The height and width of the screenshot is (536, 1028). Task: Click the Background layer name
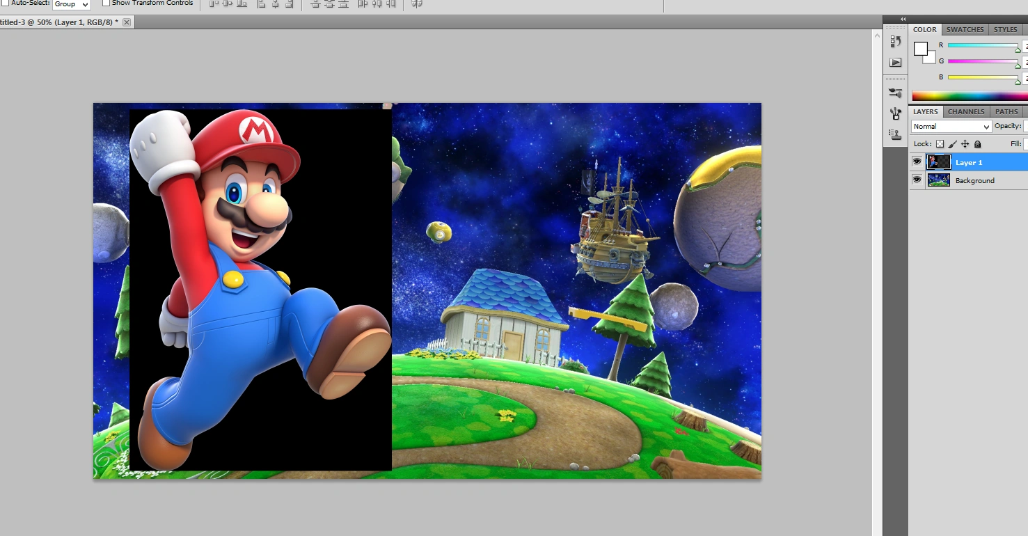pos(975,181)
